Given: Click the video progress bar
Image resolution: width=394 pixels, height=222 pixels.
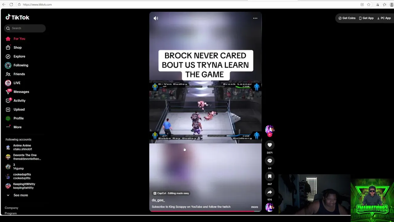Looking at the screenshot, I should [x=205, y=212].
